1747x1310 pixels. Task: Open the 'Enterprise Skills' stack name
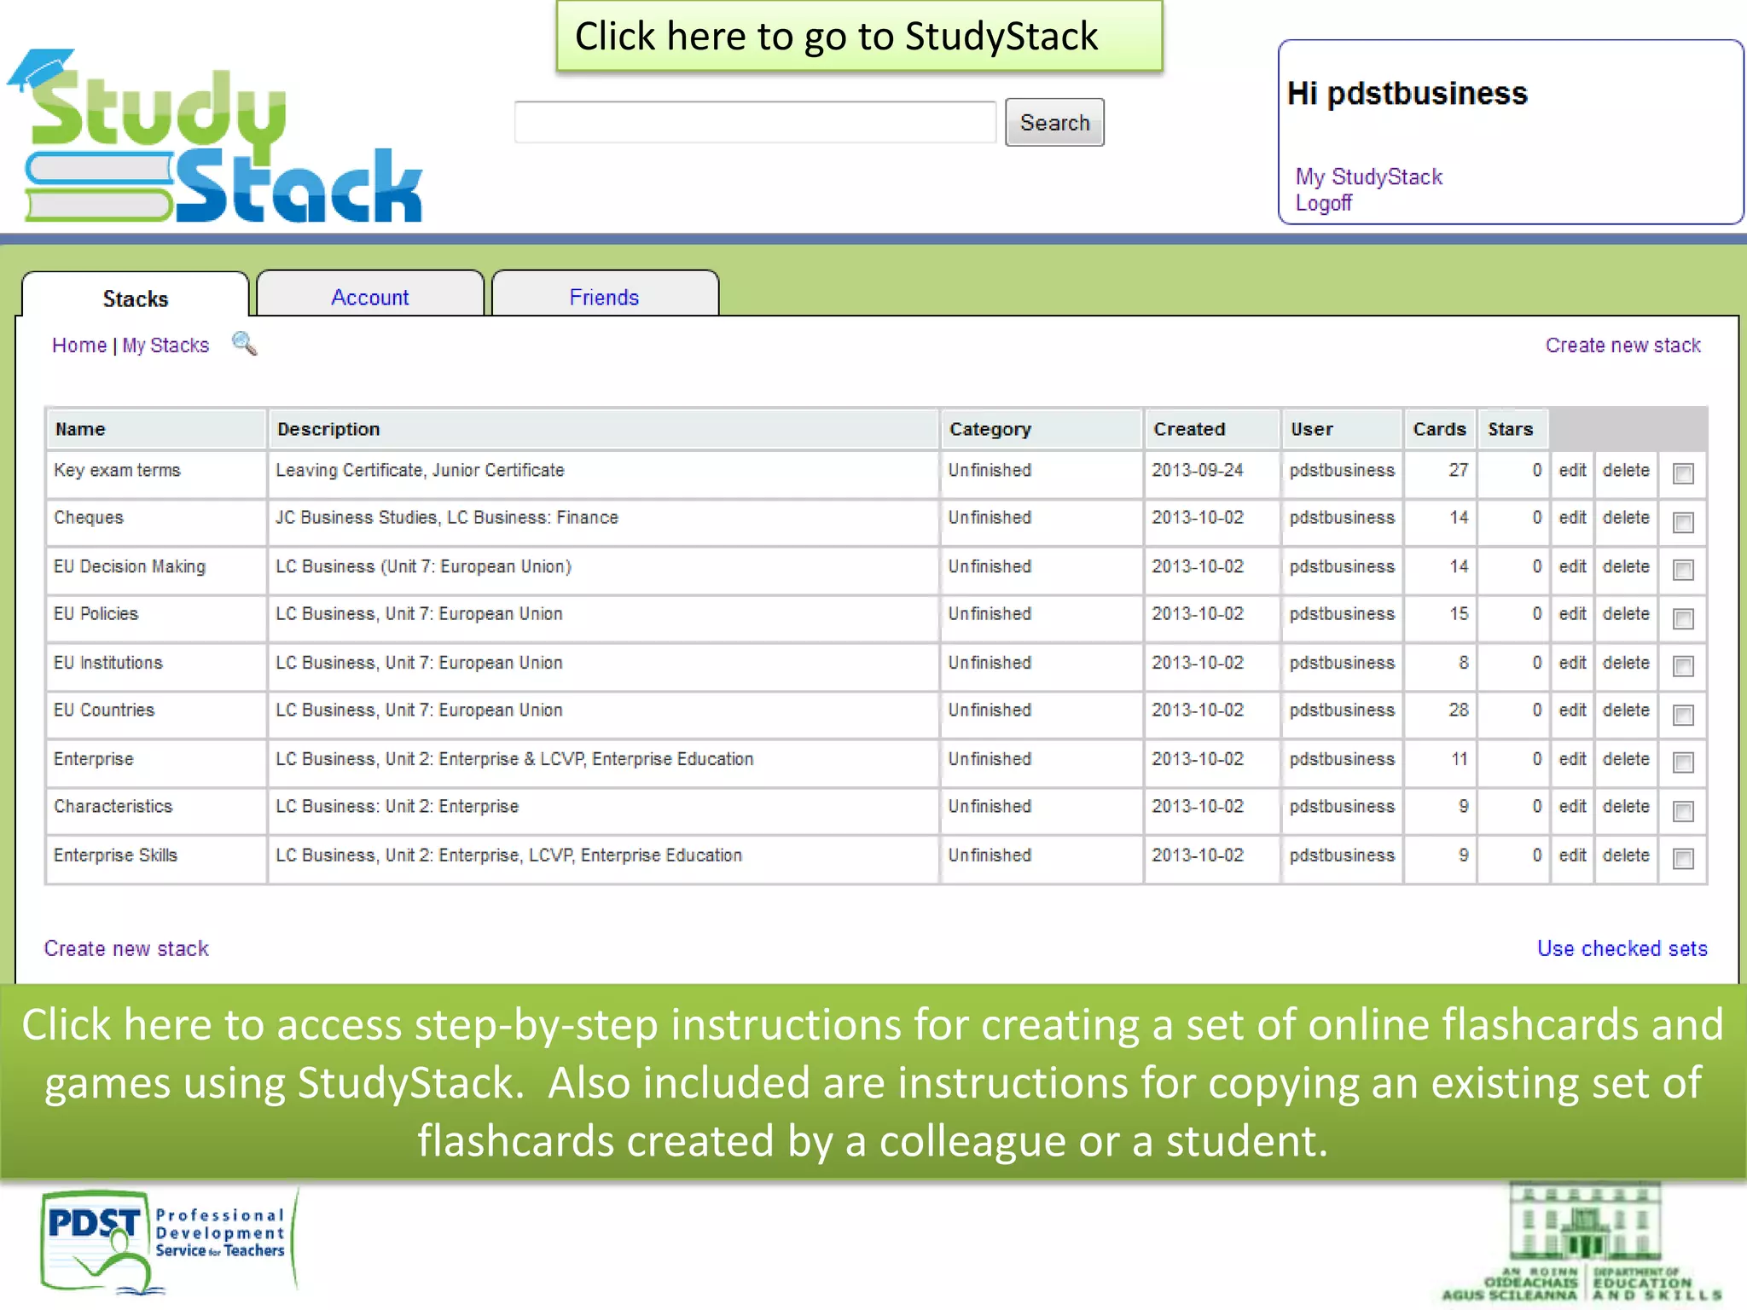115,855
